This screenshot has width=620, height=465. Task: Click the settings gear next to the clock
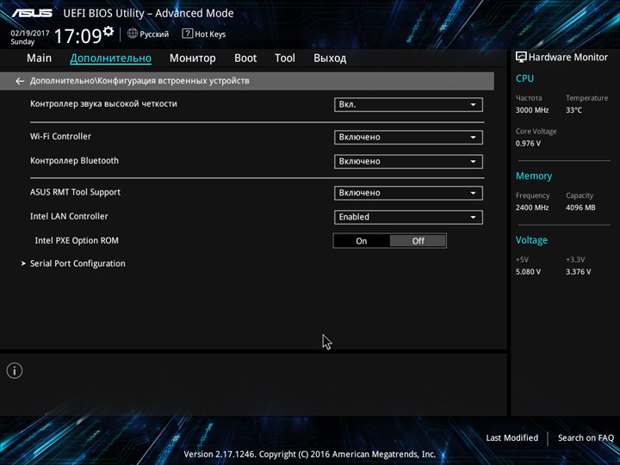[x=108, y=31]
